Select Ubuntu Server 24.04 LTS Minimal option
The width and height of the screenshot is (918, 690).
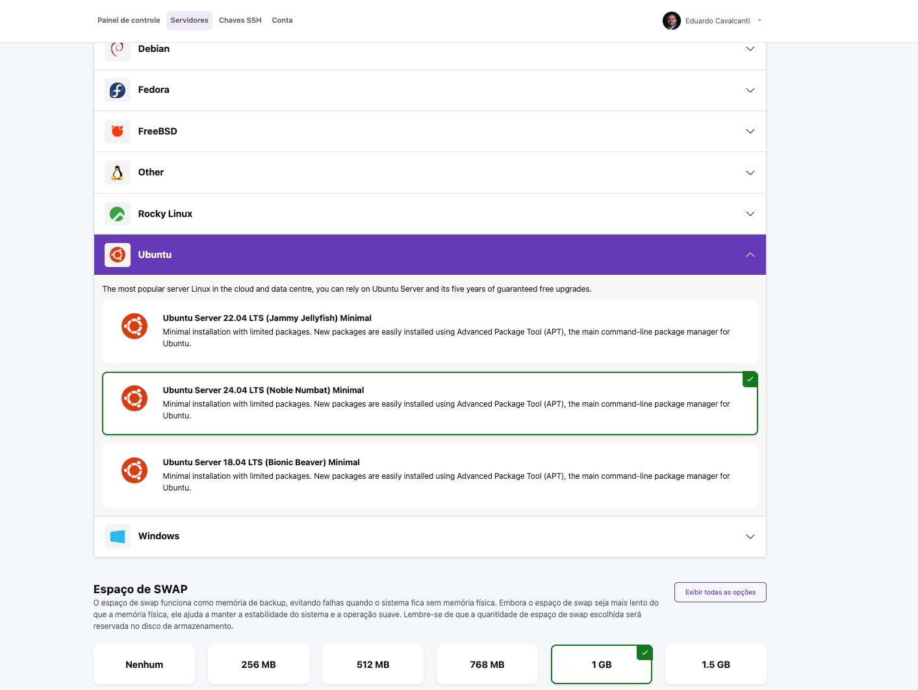point(430,403)
